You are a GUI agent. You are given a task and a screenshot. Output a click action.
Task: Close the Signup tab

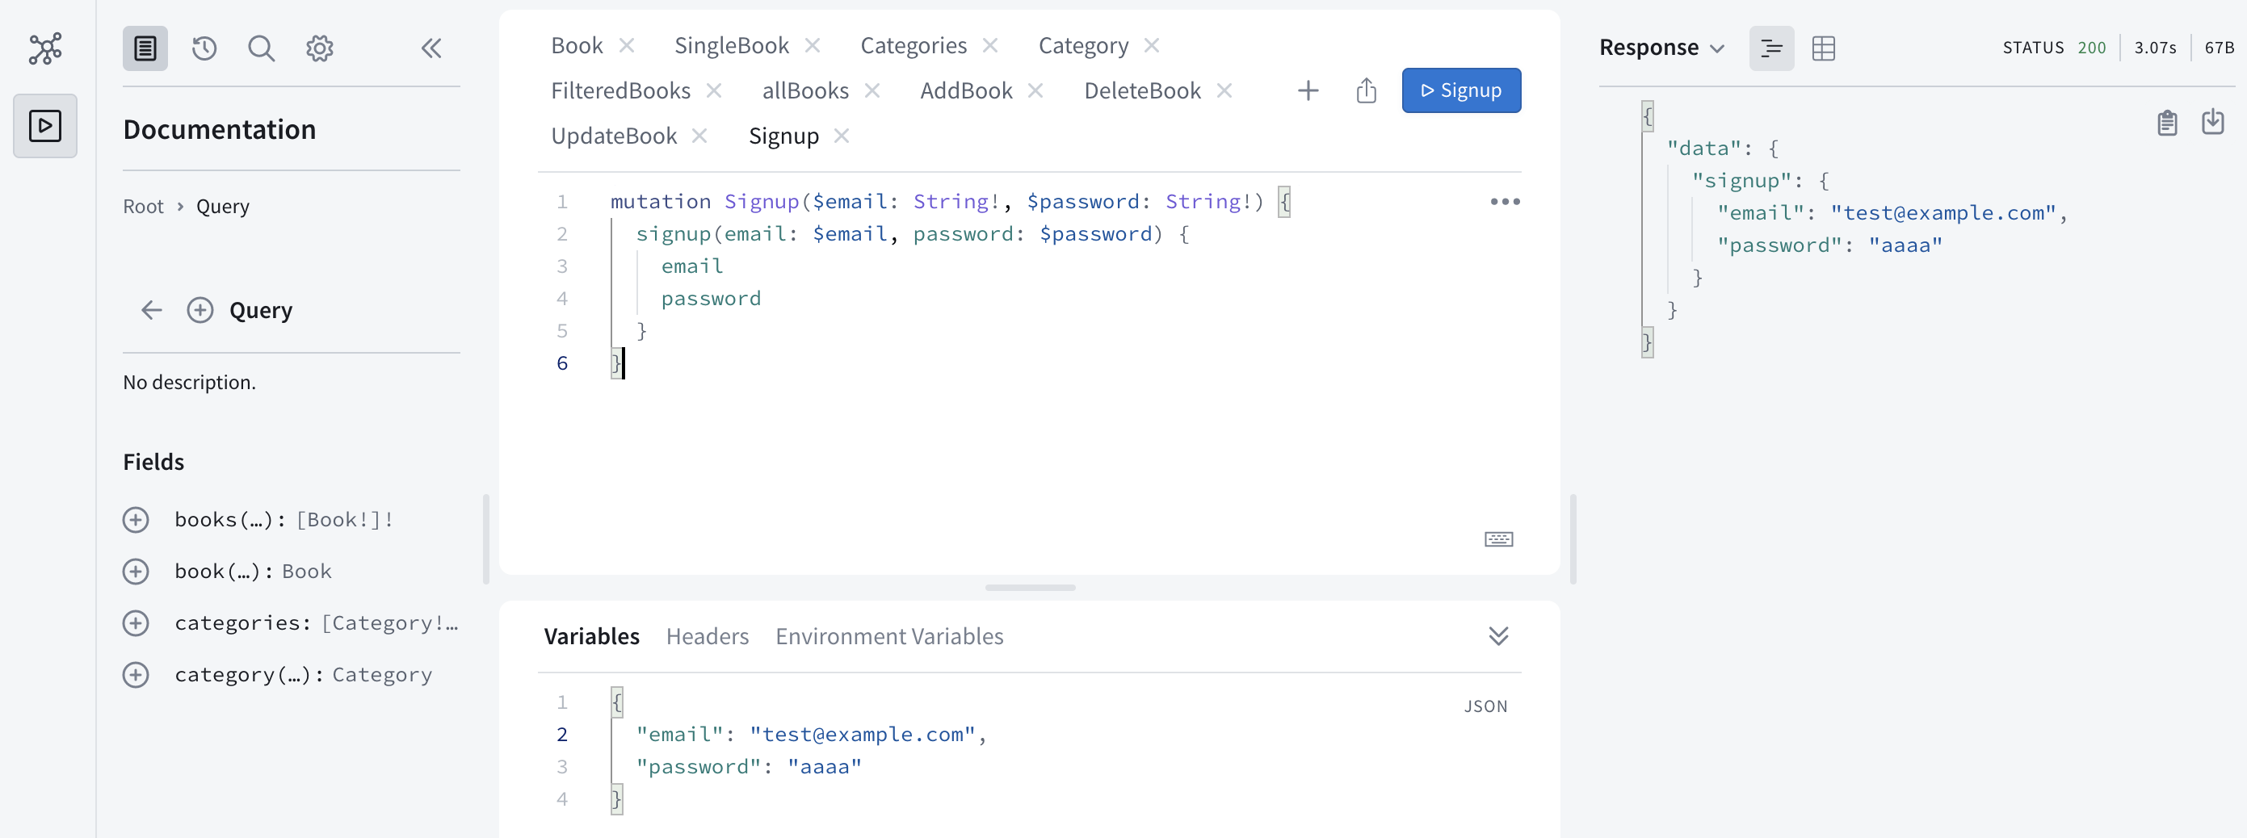(841, 136)
